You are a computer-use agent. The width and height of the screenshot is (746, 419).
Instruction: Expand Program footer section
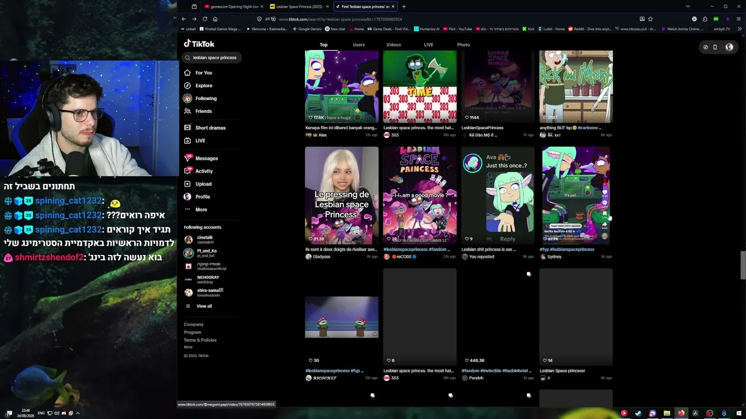[x=192, y=332]
